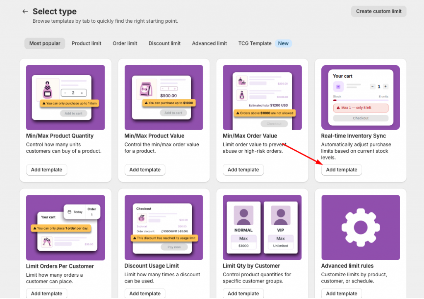Add the Min/Max Order Value template
The width and height of the screenshot is (424, 299).
pos(243,170)
